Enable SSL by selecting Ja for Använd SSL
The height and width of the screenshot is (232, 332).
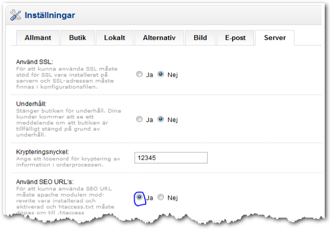coord(139,74)
